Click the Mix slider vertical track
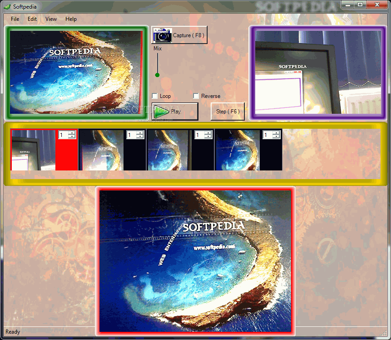Image resolution: width=391 pixels, height=340 pixels. 157,64
